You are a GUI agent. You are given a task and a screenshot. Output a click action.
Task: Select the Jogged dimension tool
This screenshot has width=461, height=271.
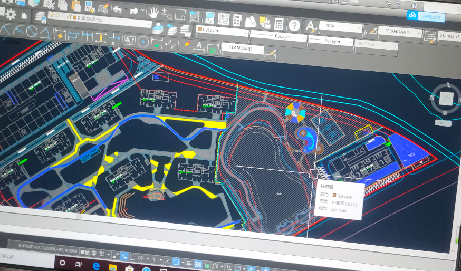(x=18, y=30)
